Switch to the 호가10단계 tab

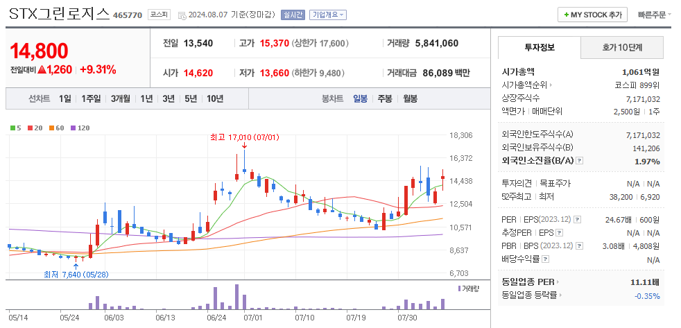[622, 47]
